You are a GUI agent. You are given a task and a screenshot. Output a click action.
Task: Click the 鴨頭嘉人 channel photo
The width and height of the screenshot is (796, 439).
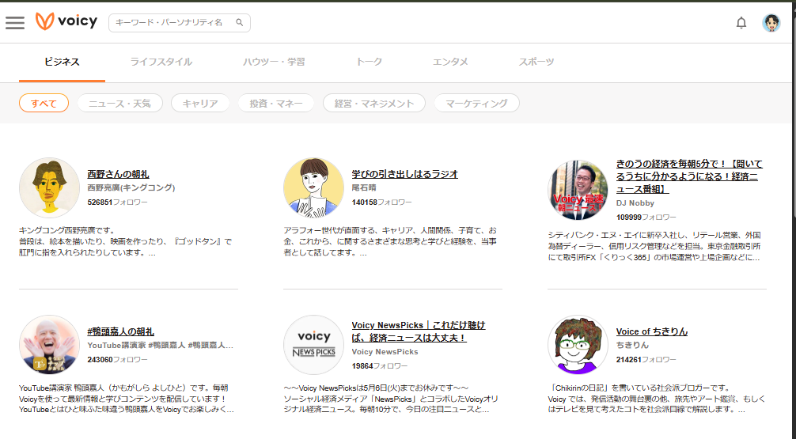click(x=49, y=345)
